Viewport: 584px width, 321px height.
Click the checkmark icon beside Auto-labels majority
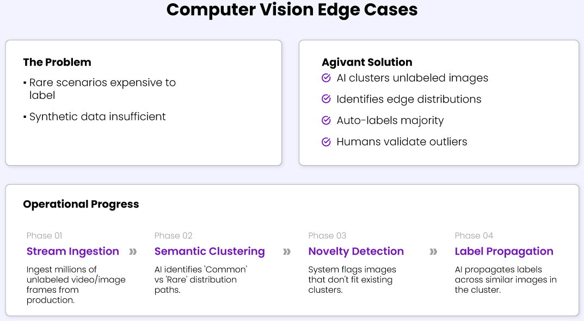point(327,121)
